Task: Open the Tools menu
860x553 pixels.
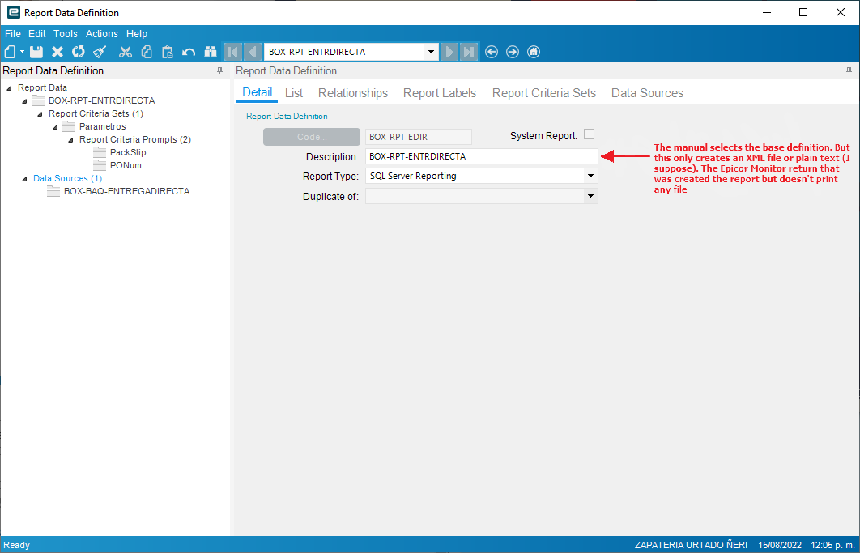Action: tap(66, 33)
